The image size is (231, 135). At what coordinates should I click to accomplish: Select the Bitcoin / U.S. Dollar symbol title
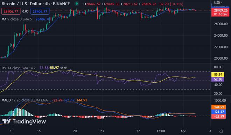click(x=36, y=4)
